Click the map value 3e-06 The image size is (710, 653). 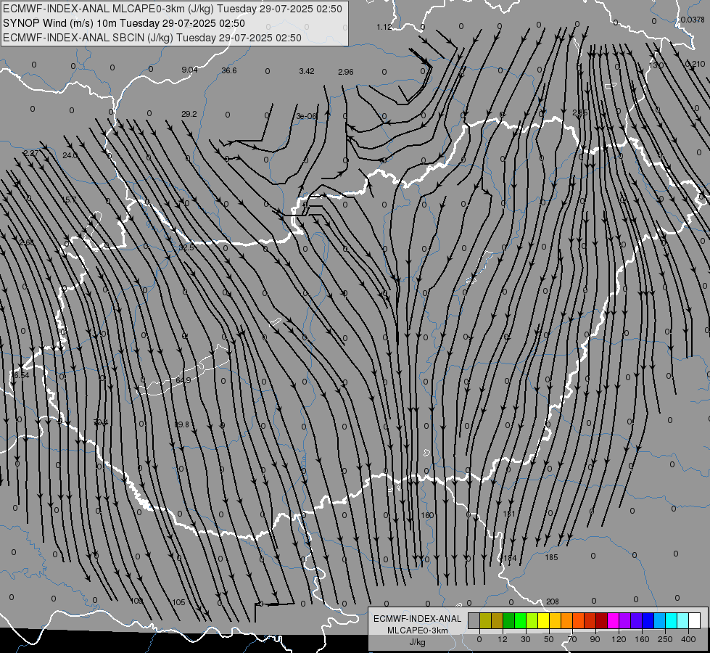tap(306, 116)
